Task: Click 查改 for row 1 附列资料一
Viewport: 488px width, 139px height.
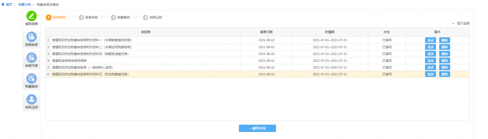Action: (431, 40)
